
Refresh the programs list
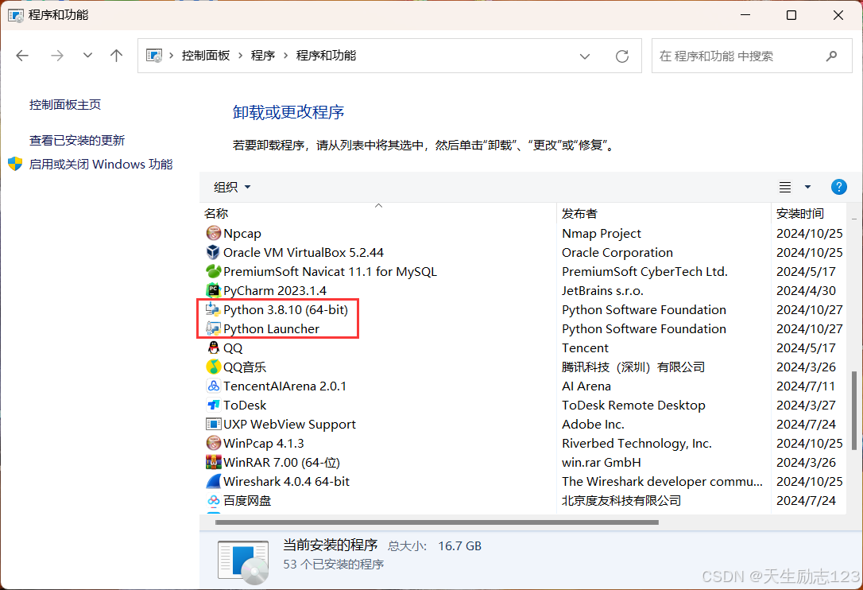click(x=622, y=56)
